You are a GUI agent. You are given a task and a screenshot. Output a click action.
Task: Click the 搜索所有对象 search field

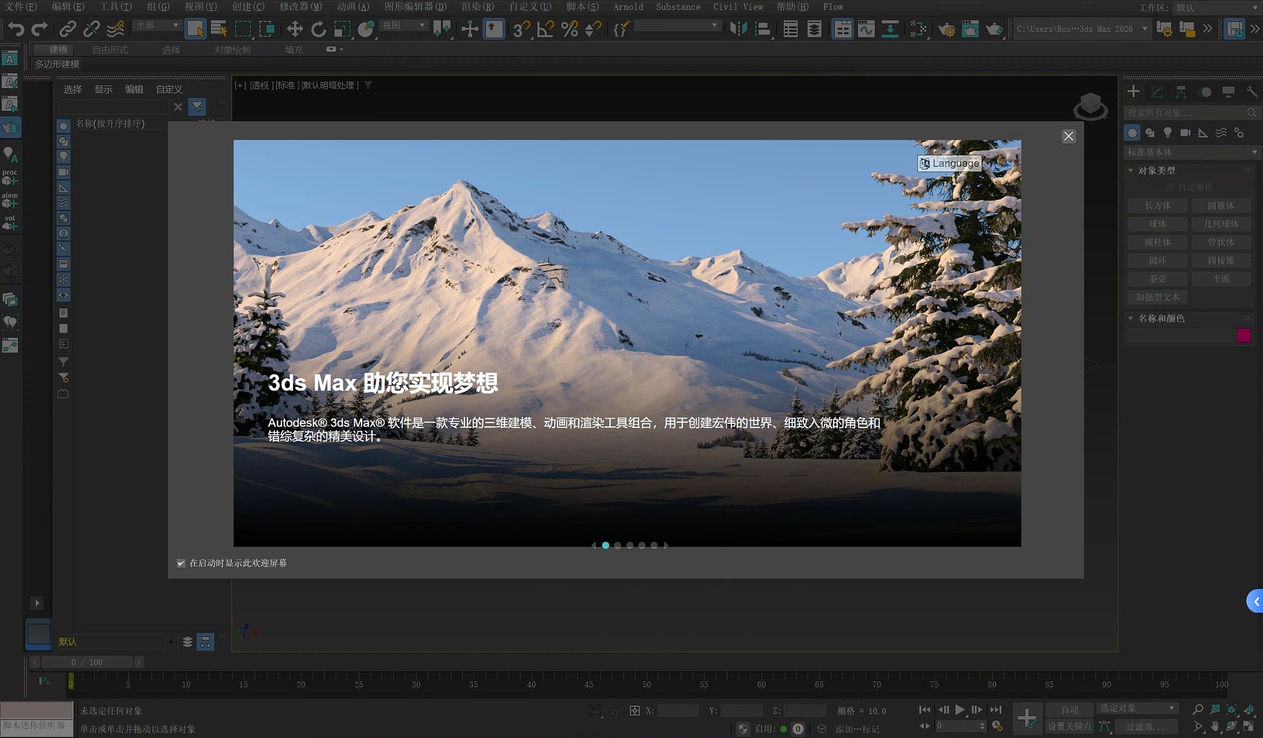coord(1184,113)
